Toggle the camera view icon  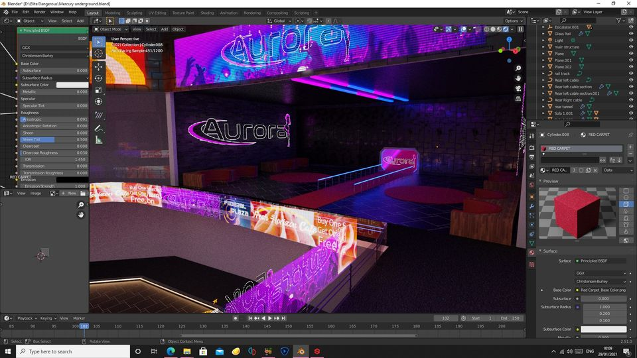pyautogui.click(x=518, y=88)
